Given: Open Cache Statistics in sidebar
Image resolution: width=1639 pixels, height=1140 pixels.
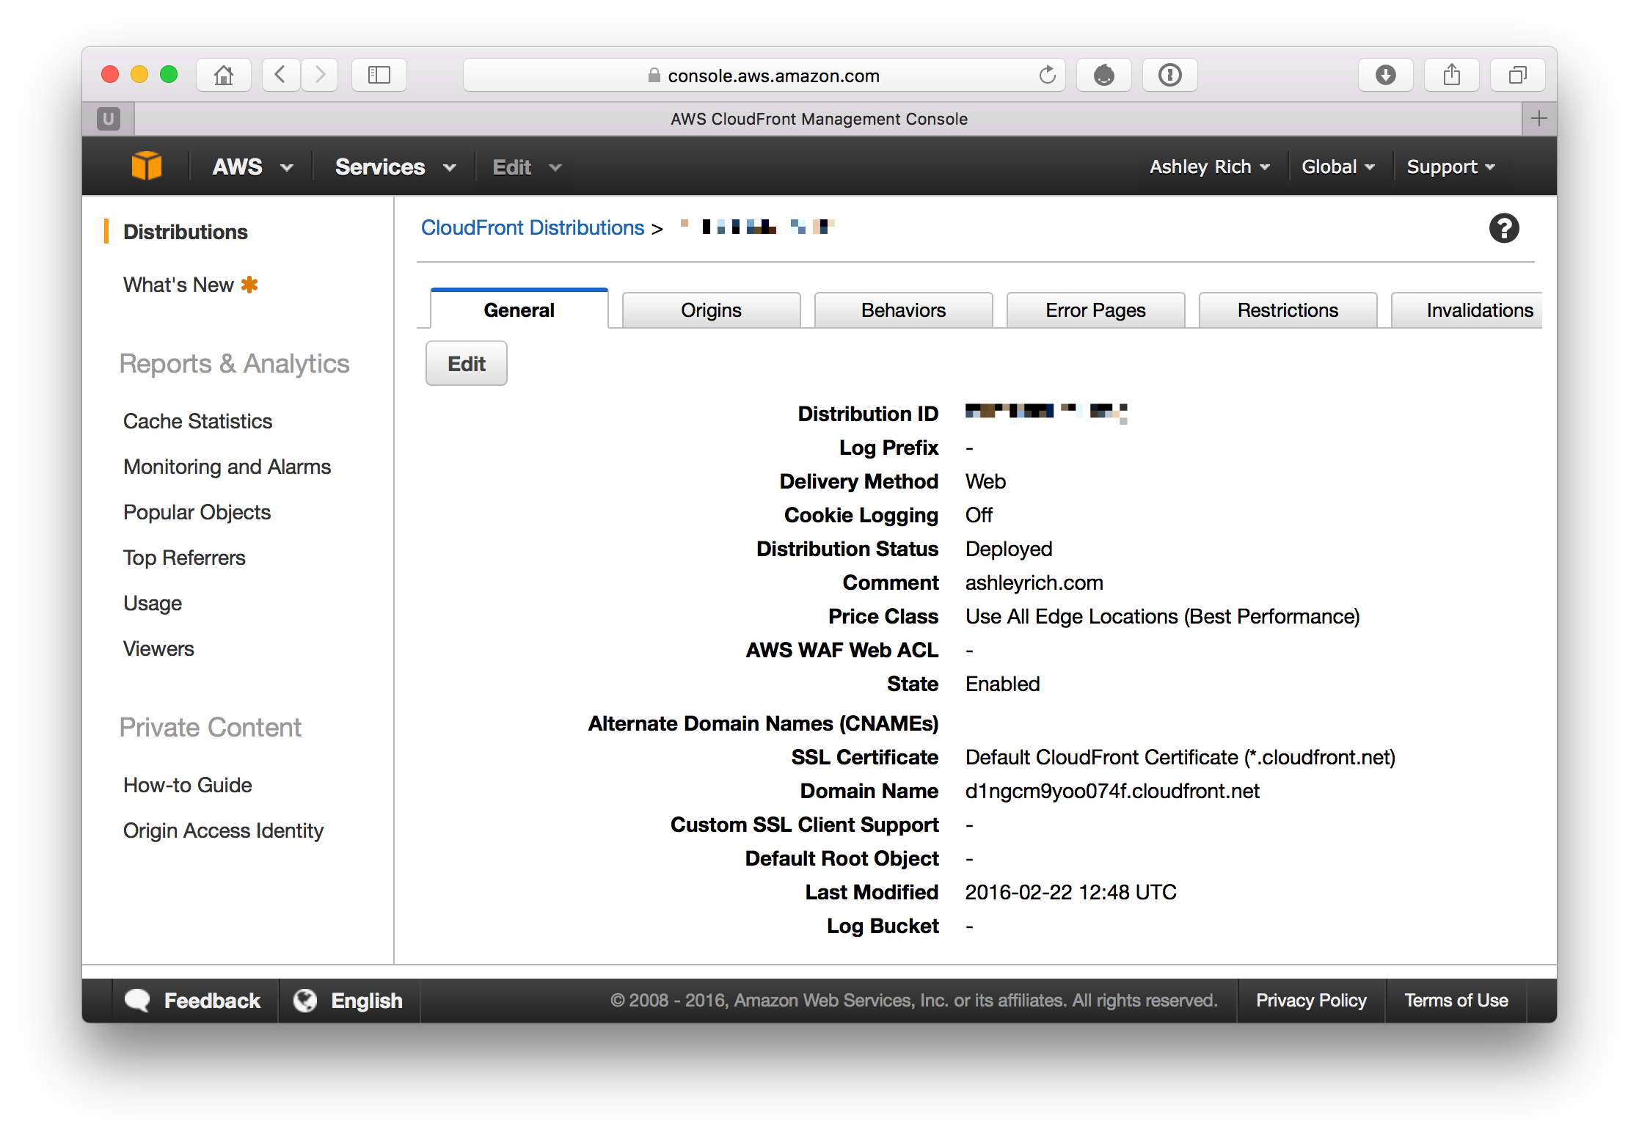Looking at the screenshot, I should (x=197, y=421).
